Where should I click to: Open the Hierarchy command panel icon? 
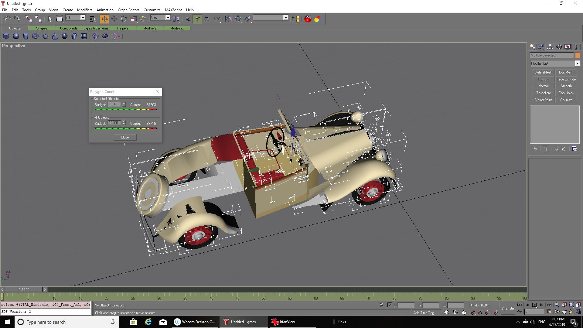click(550, 47)
